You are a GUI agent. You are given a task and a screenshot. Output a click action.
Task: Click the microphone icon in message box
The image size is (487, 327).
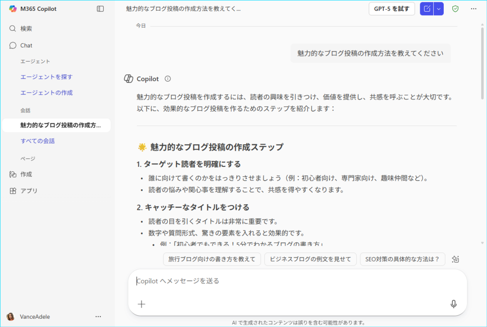click(453, 304)
